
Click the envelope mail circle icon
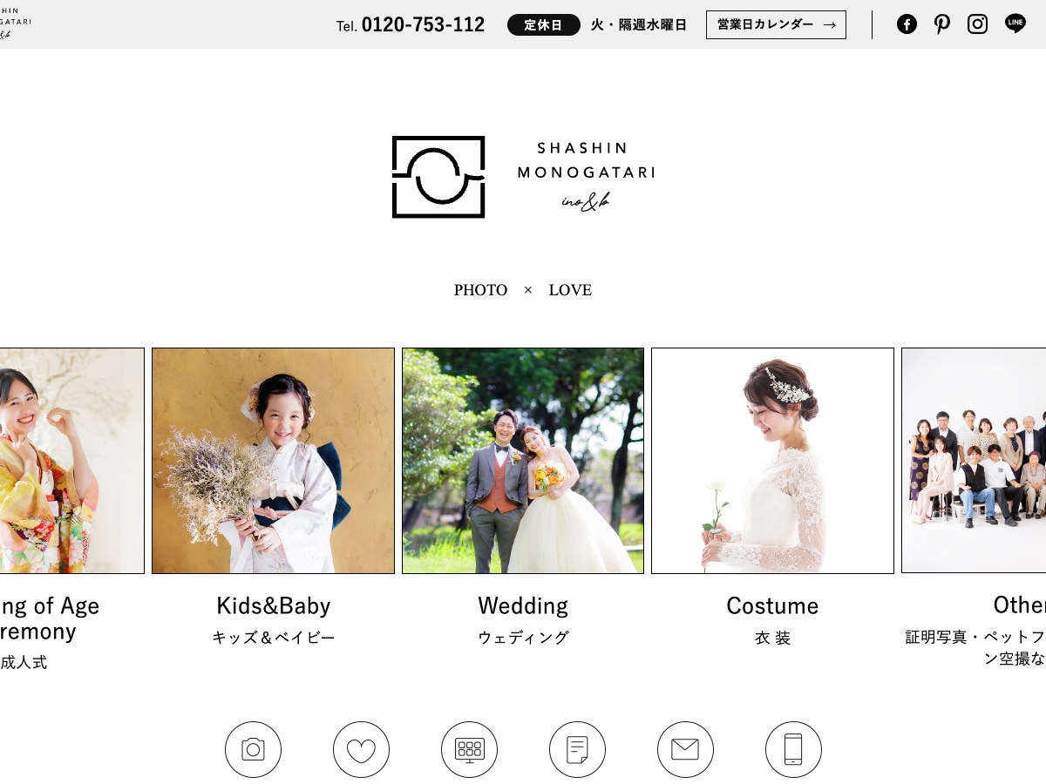(685, 749)
